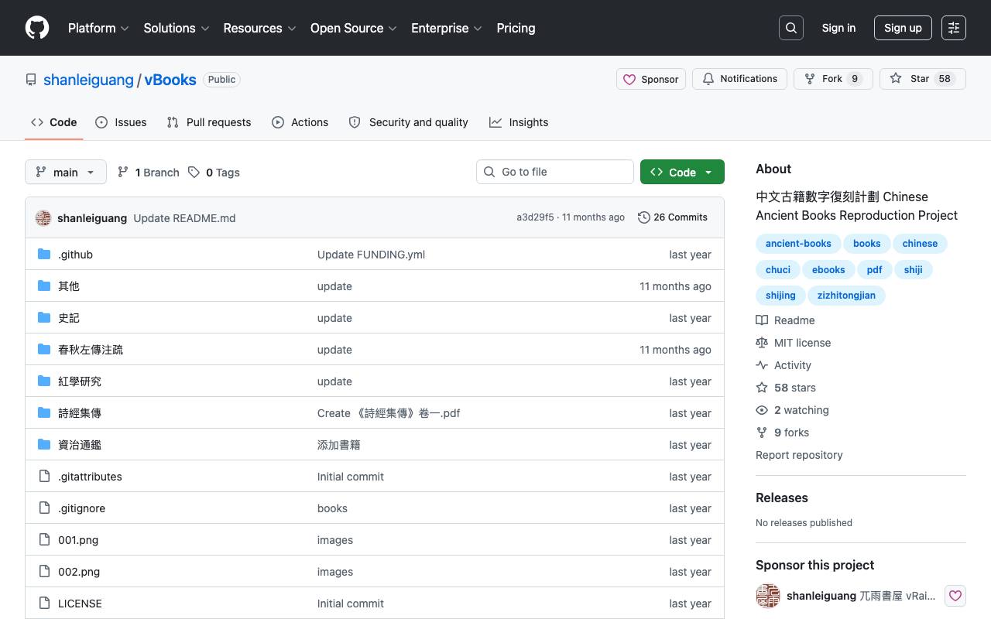Screen dimensions: 991x619
Task: Open the 春秋左傳注疏 folder
Action: (x=91, y=350)
